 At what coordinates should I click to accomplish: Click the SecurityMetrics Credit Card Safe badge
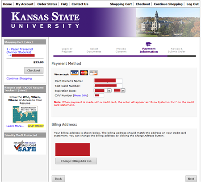click(25, 146)
